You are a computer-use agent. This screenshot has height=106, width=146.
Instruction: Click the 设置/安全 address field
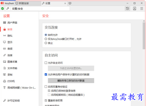[40, 9]
